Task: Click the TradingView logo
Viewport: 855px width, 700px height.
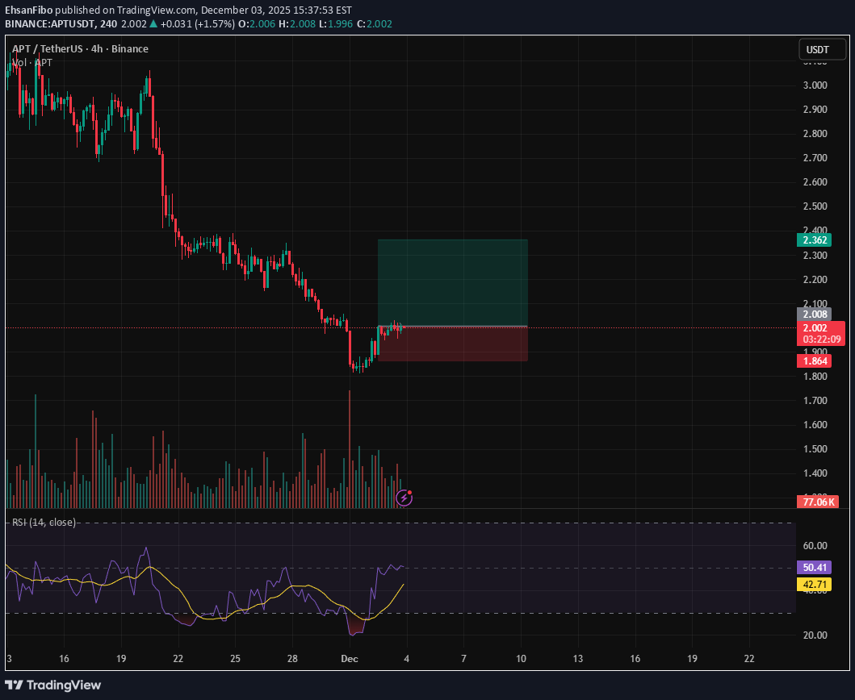Action: pyautogui.click(x=53, y=685)
